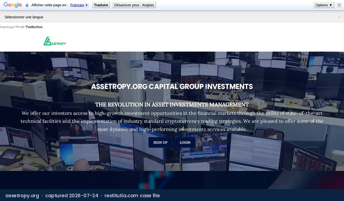The image size is (344, 201).
Task: Click the 'We offer our investors access' paragraph
Action: click(x=172, y=121)
